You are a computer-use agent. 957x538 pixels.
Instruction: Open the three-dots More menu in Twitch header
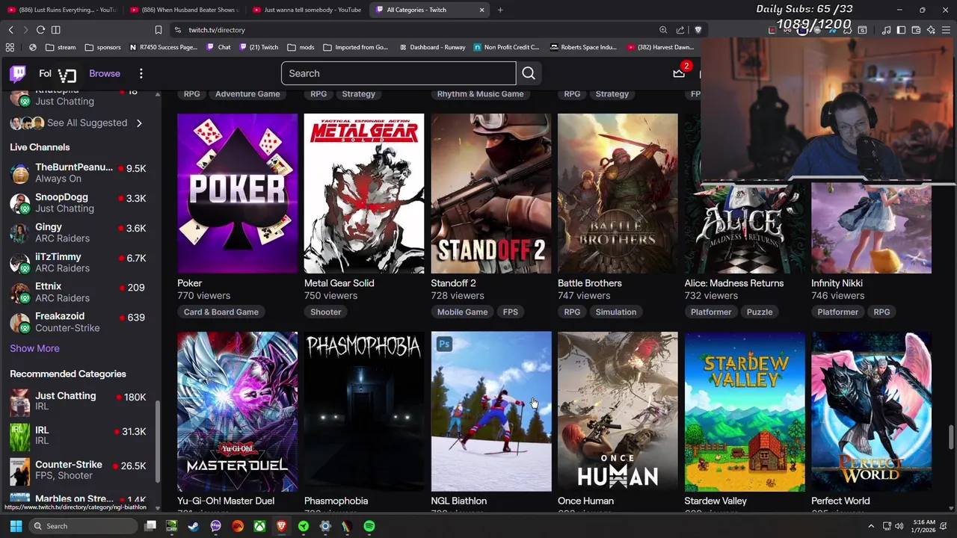(141, 73)
